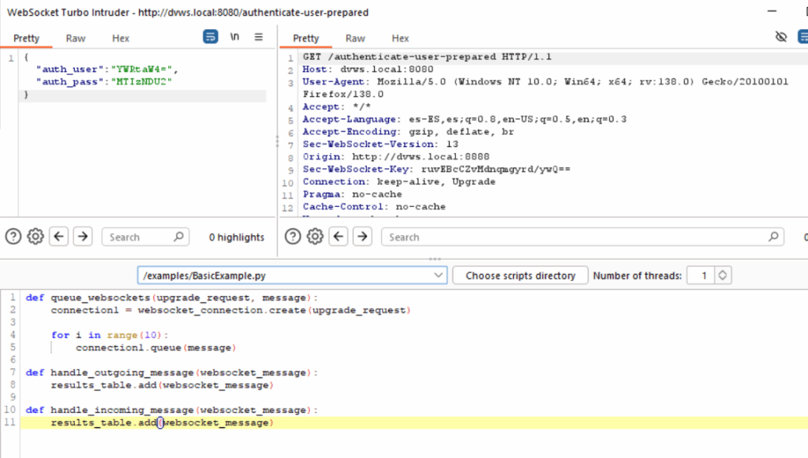
Task: Click the Host header line
Action: tap(368, 69)
